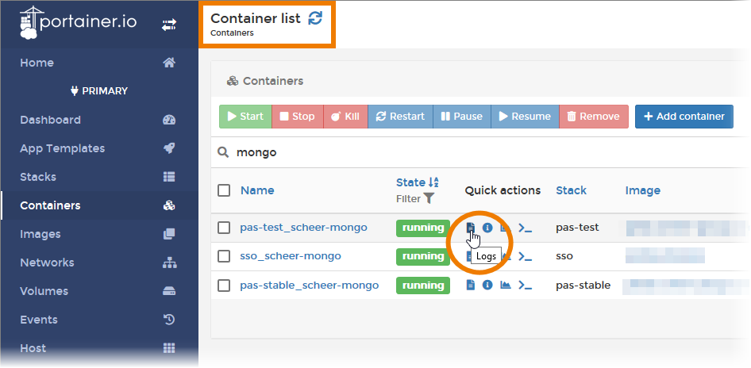Screen dimensions: 751x368
Task: Open console for sso_scheer-mongo container
Action: (525, 256)
